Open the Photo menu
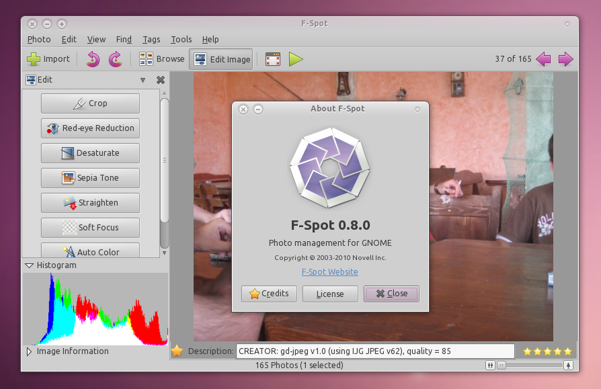This screenshot has height=389, width=601. pos(39,40)
